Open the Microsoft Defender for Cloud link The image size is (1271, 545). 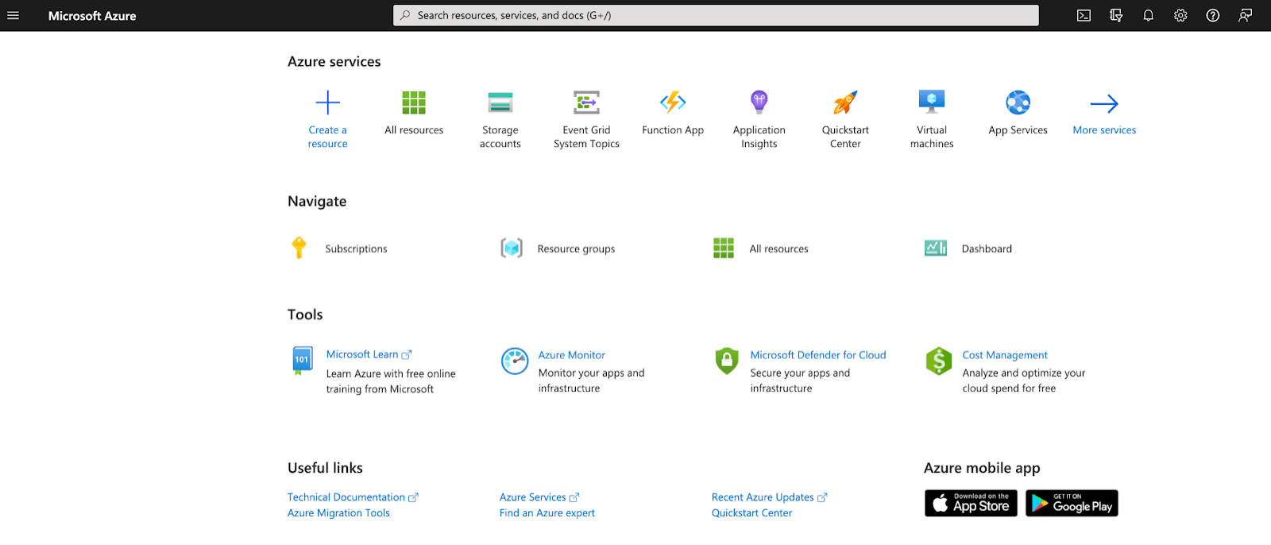point(818,355)
